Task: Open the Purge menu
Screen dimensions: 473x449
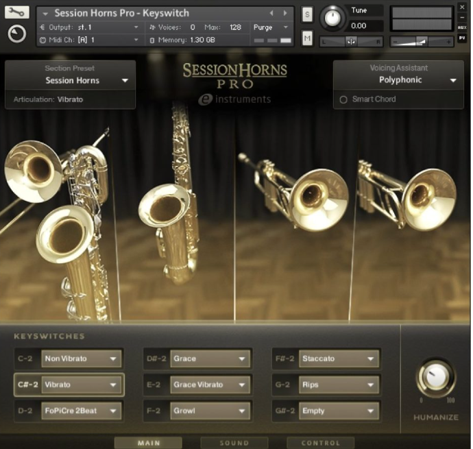Action: (x=271, y=27)
